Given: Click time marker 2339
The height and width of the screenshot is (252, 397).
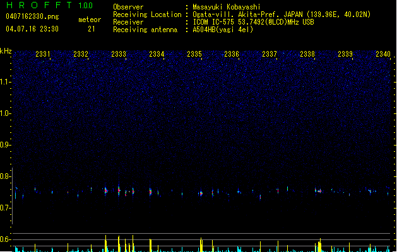Looking at the screenshot, I should coord(345,54).
